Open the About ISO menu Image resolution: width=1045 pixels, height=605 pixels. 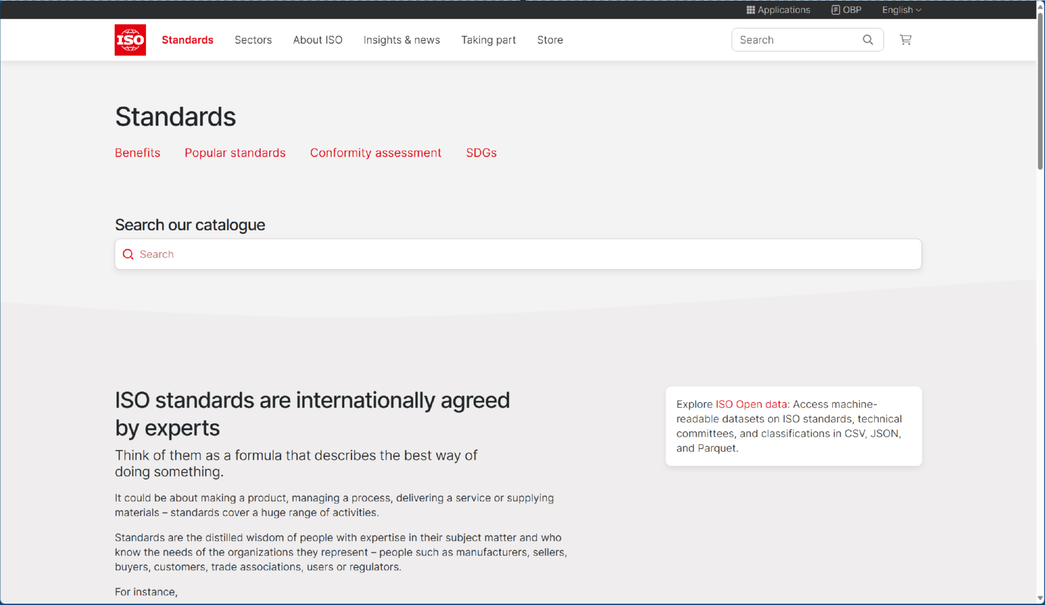317,40
